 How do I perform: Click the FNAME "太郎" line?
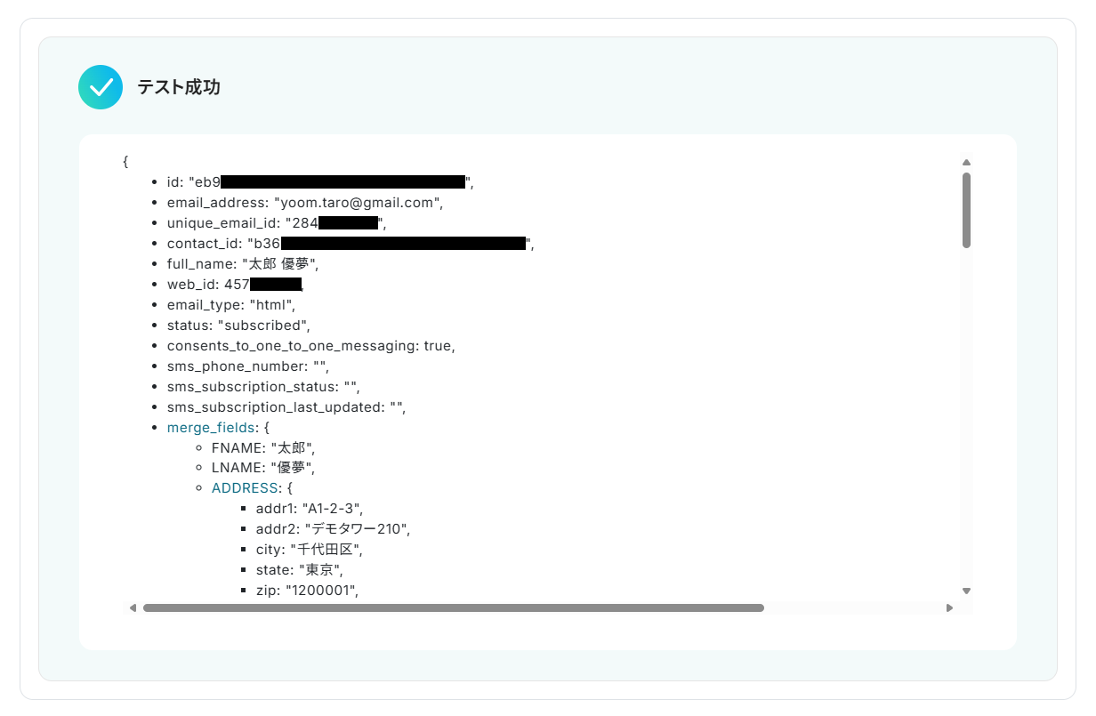263,448
